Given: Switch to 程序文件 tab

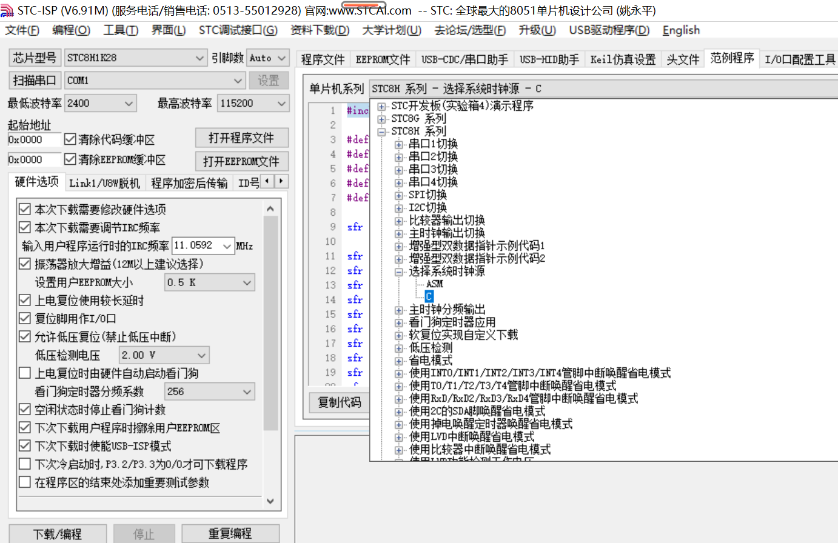Looking at the screenshot, I should (x=323, y=59).
